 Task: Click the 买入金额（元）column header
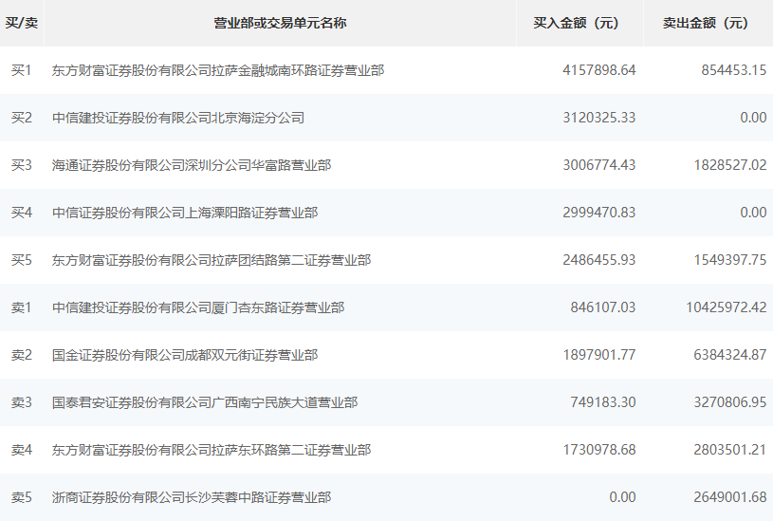(x=576, y=23)
